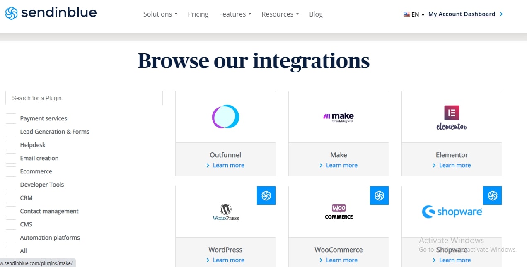Enable the Email creation filter
Screen dimensions: 527x267
click(x=11, y=158)
